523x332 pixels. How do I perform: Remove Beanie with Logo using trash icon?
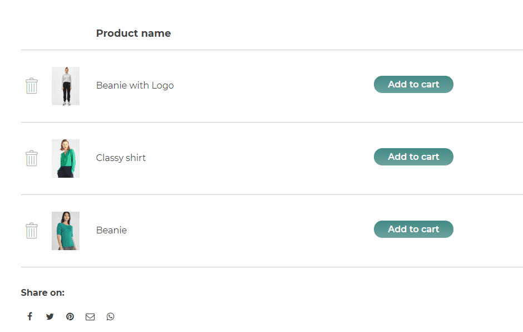point(32,86)
